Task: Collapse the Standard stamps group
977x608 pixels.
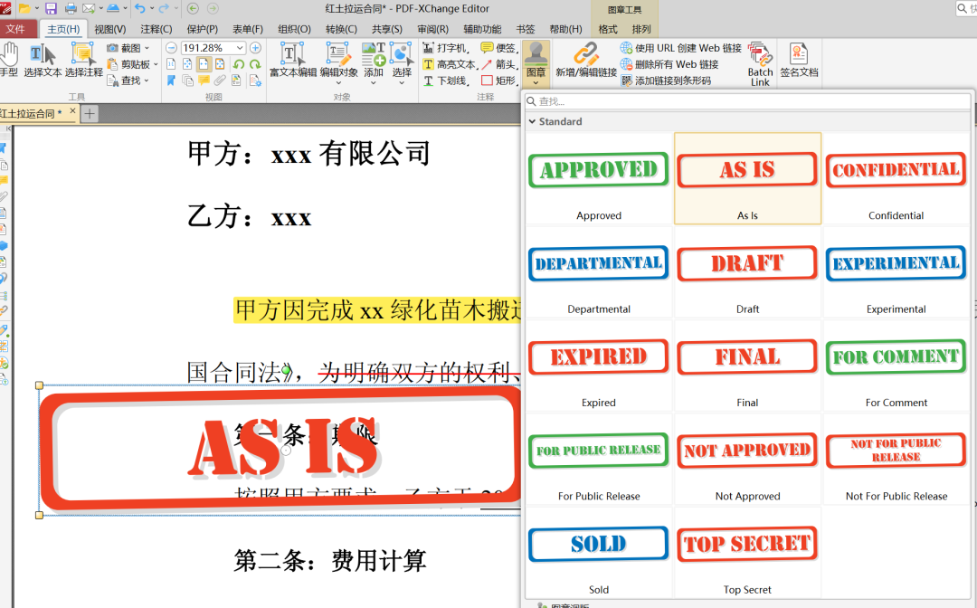Action: (532, 121)
